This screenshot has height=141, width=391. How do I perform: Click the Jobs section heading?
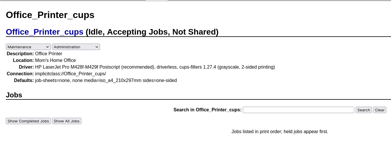[14, 95]
